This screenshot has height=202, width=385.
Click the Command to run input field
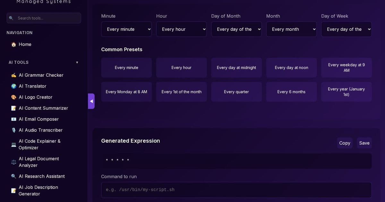236,189
